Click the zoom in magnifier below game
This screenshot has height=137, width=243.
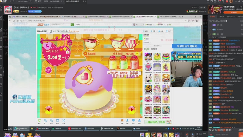click(45, 121)
